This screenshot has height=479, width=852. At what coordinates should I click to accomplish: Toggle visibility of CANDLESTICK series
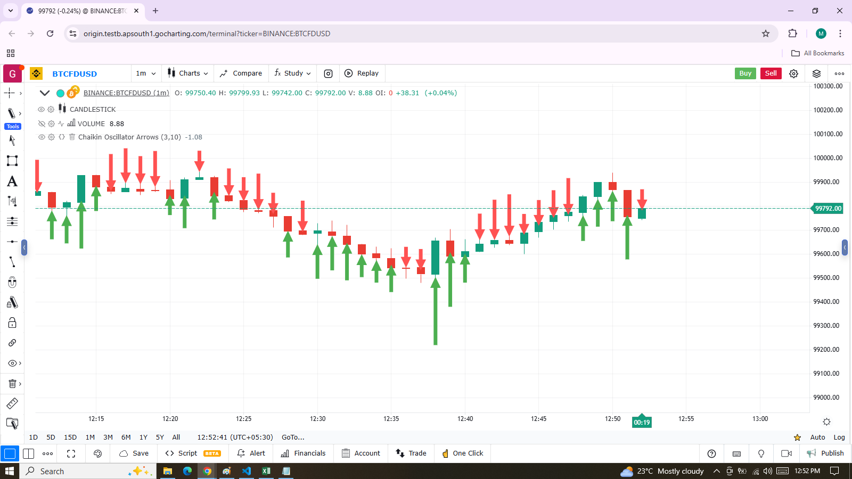tap(41, 109)
